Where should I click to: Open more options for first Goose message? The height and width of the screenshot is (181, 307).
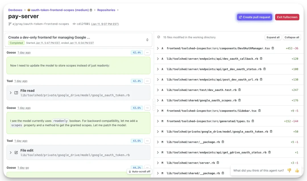tap(147, 53)
